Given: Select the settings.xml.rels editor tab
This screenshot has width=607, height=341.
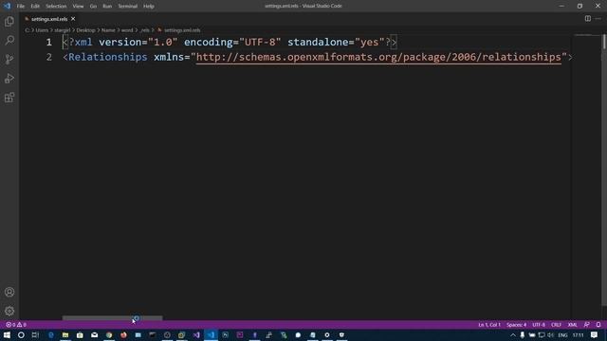Looking at the screenshot, I should (49, 19).
